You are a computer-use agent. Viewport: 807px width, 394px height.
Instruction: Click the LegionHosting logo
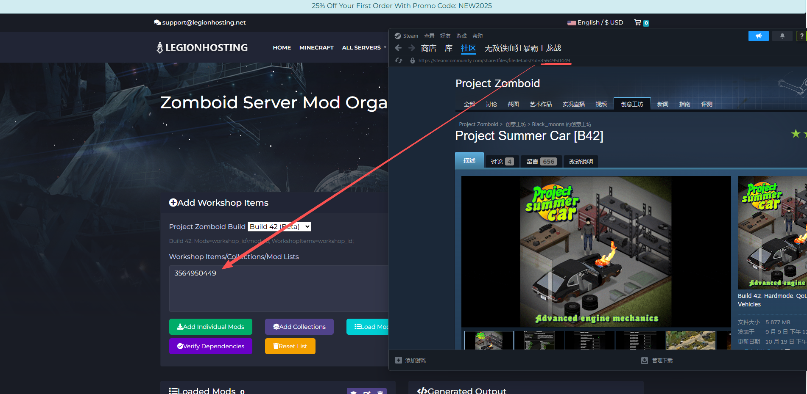(x=202, y=48)
